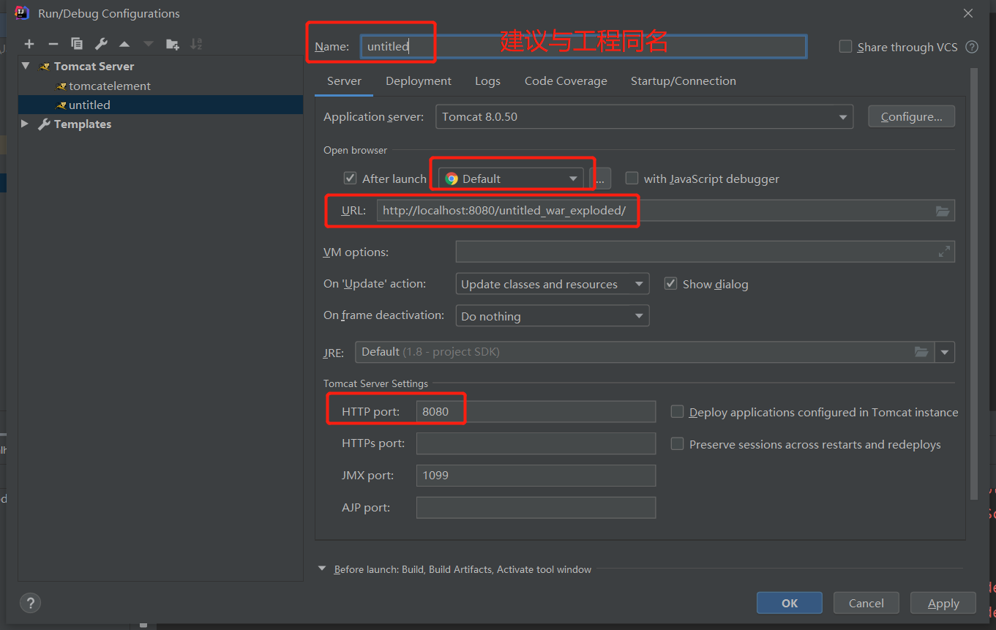Open the Default browser dropdown
The height and width of the screenshot is (630, 996).
pos(511,179)
